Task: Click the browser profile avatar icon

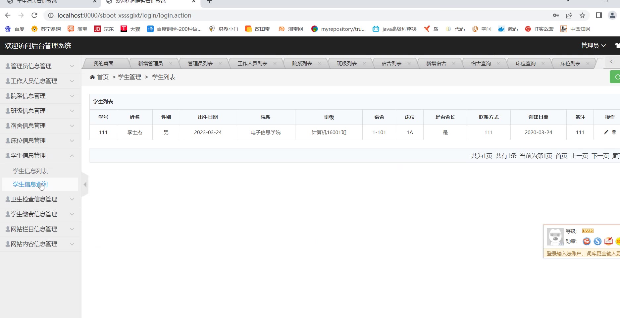Action: 612,15
